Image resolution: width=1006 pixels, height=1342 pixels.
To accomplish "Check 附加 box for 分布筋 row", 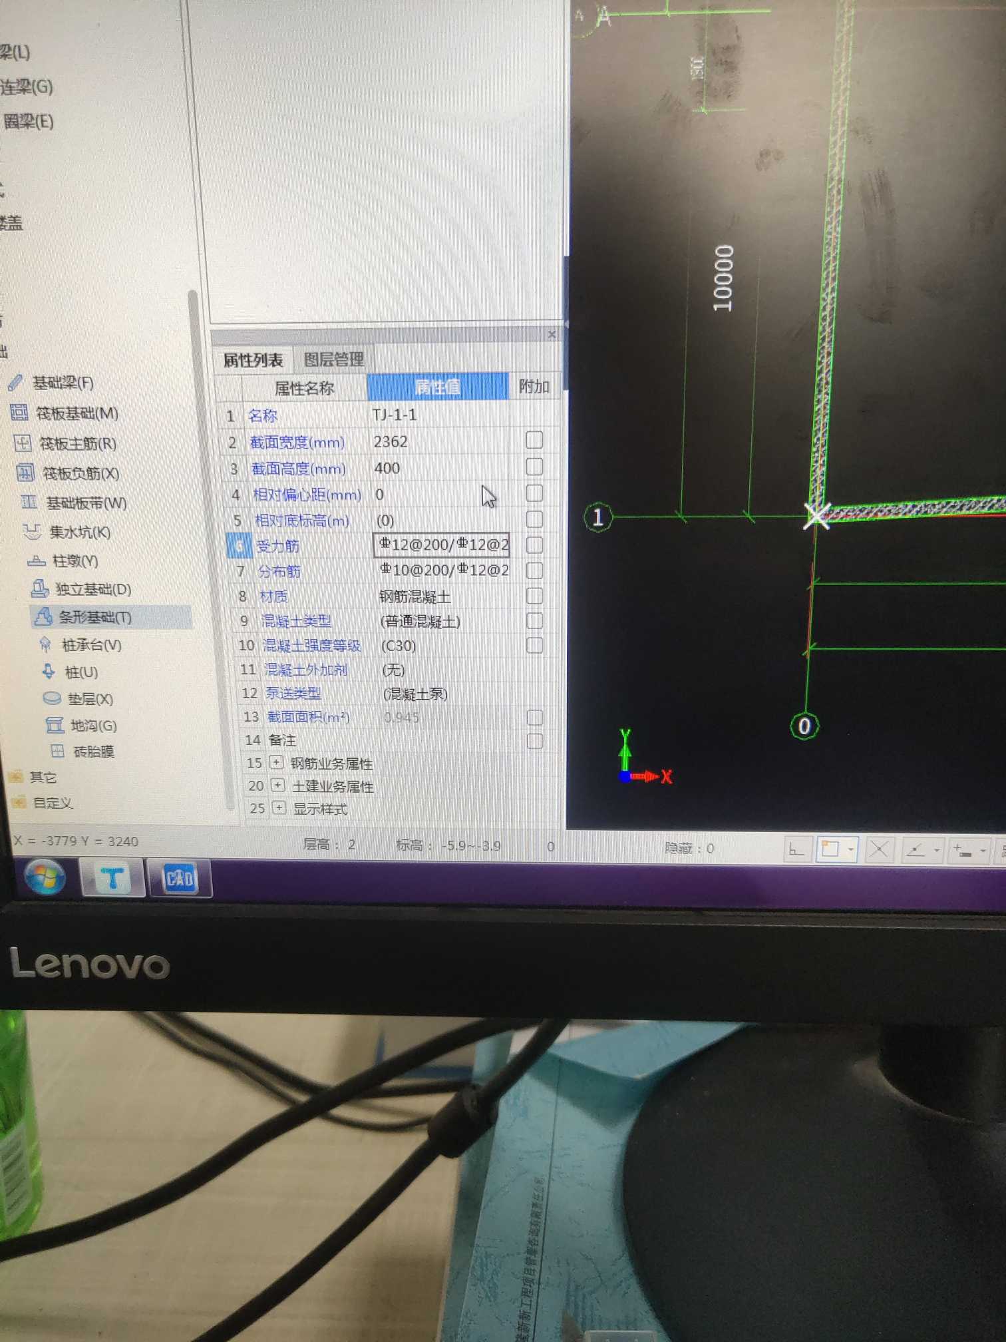I will point(534,570).
